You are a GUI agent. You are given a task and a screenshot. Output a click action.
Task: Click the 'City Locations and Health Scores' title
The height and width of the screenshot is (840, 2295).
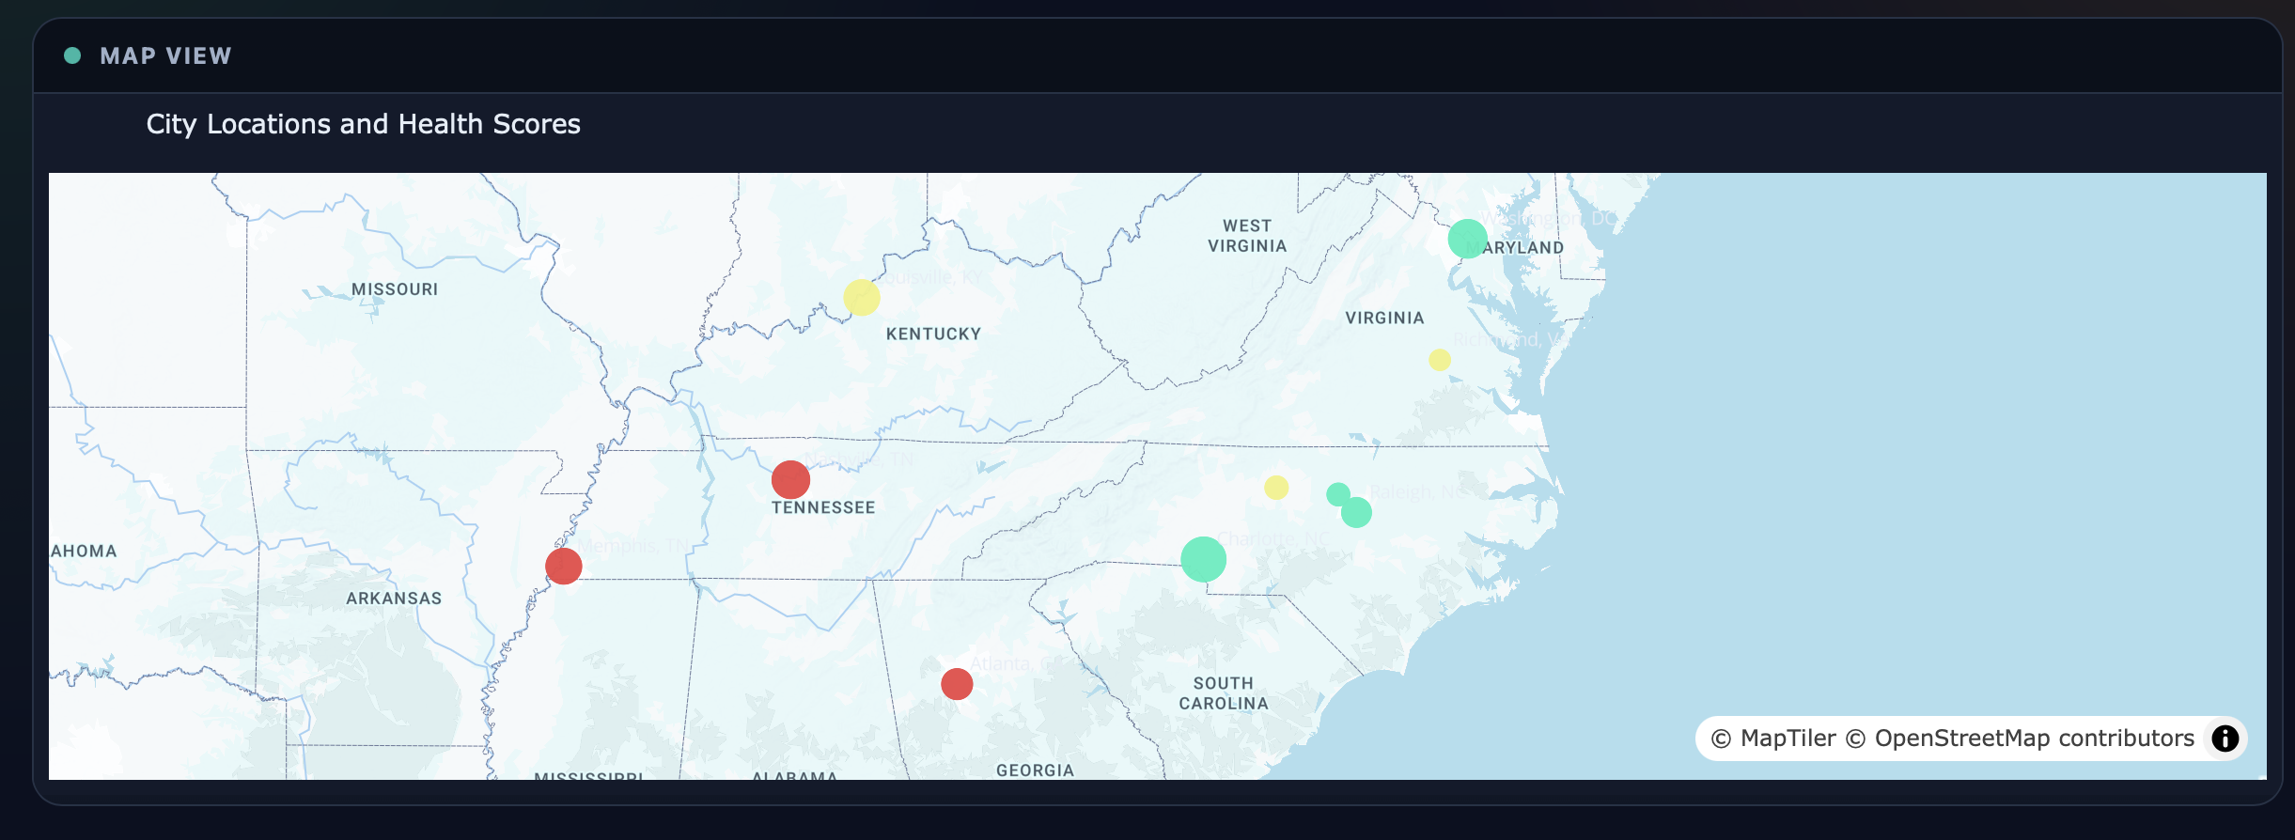pos(364,124)
